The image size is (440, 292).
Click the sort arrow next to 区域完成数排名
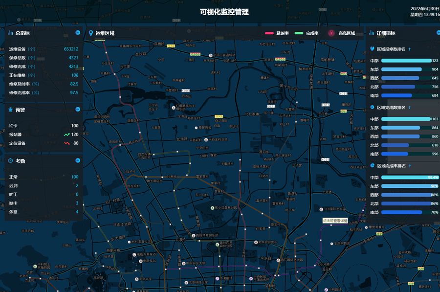click(x=409, y=107)
